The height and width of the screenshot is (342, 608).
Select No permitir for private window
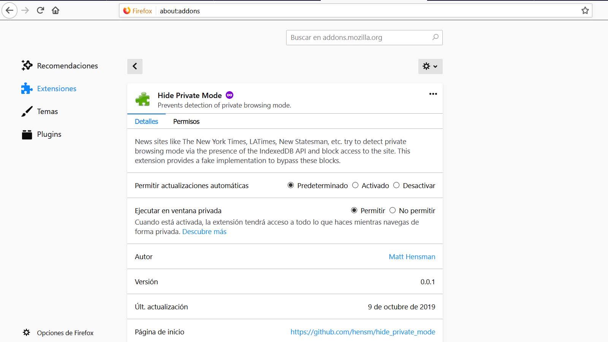click(393, 211)
